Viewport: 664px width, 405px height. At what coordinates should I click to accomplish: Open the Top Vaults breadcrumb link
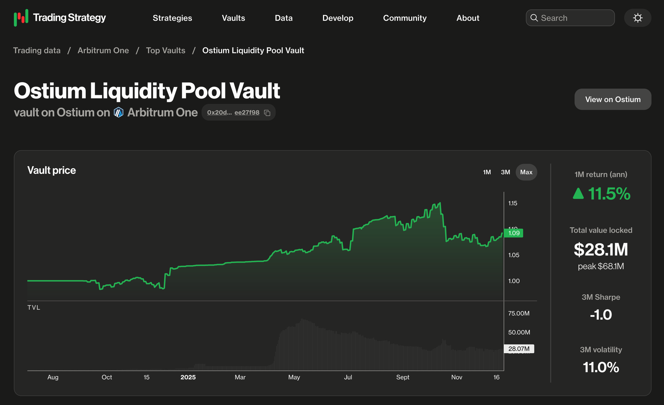(x=165, y=50)
